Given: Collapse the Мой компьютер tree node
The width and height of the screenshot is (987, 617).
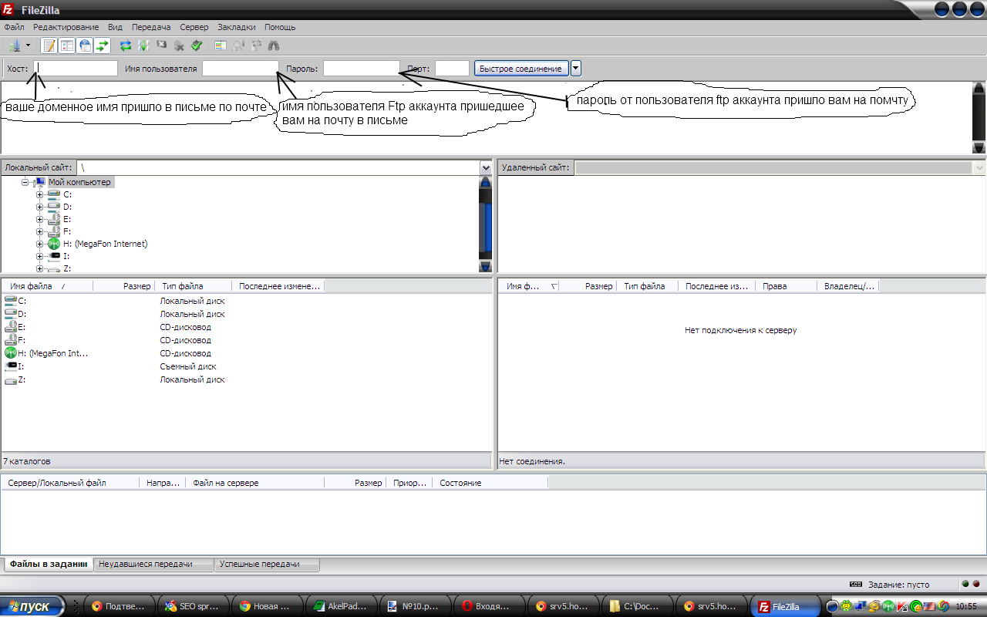Looking at the screenshot, I should point(25,183).
